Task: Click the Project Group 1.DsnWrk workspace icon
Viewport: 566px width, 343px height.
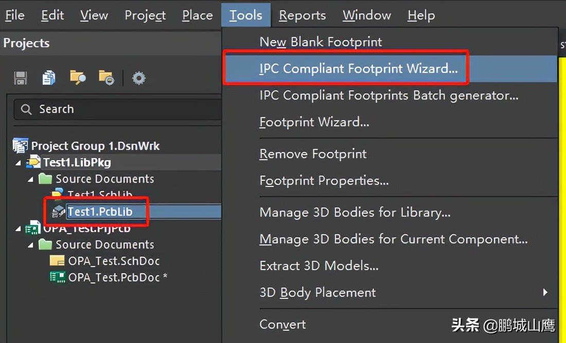Action: pos(21,145)
